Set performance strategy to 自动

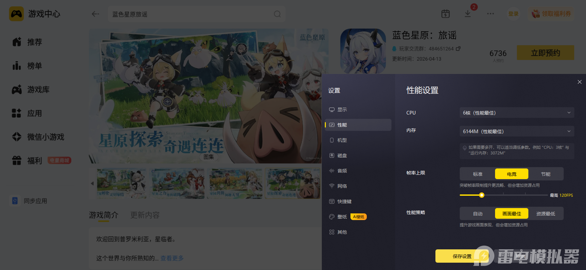[478, 213]
